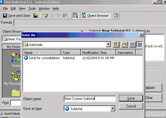Click the Object name input field
The height and width of the screenshot is (118, 166).
coord(90,99)
